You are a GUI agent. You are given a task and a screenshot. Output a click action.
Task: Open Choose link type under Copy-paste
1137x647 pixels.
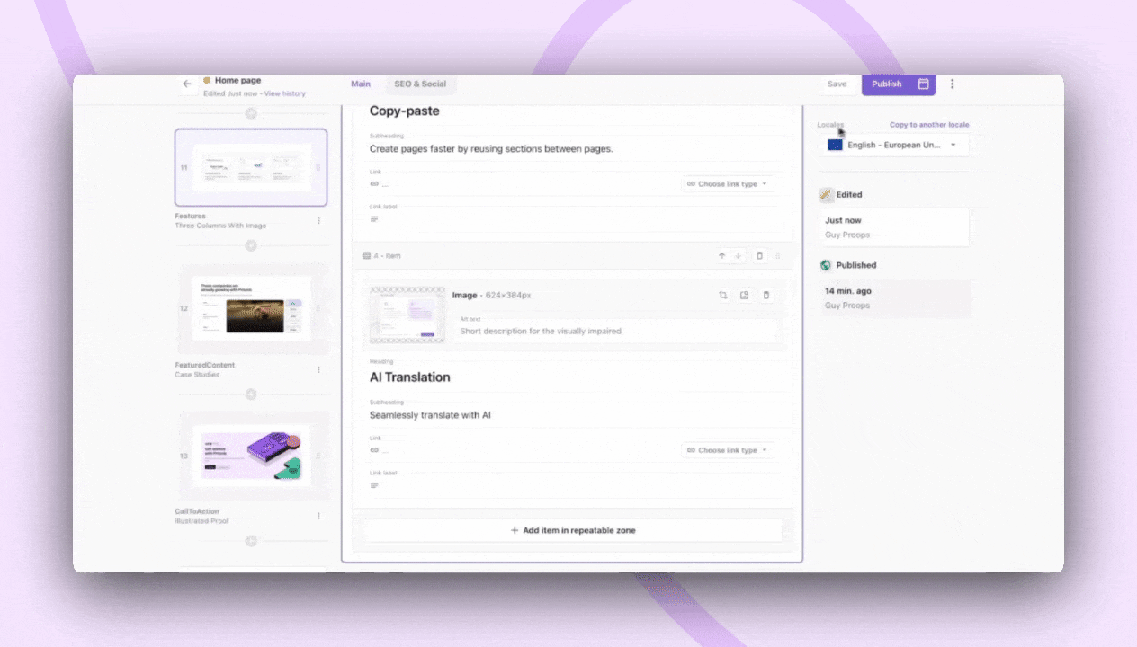tap(727, 183)
